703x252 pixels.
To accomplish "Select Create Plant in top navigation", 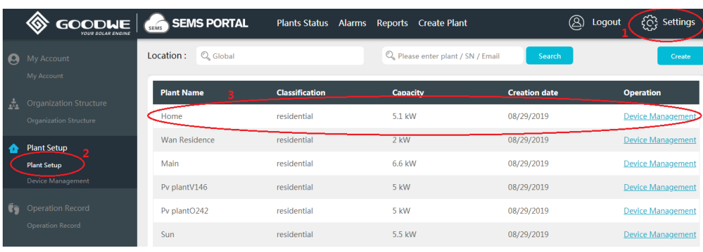I will pos(442,23).
